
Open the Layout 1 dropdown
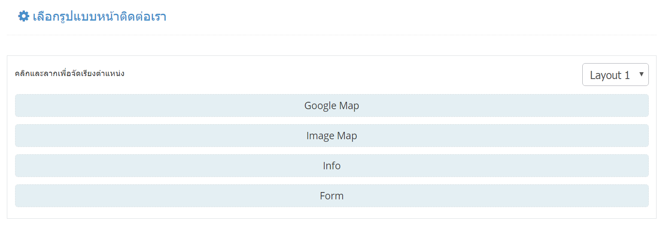pos(615,75)
